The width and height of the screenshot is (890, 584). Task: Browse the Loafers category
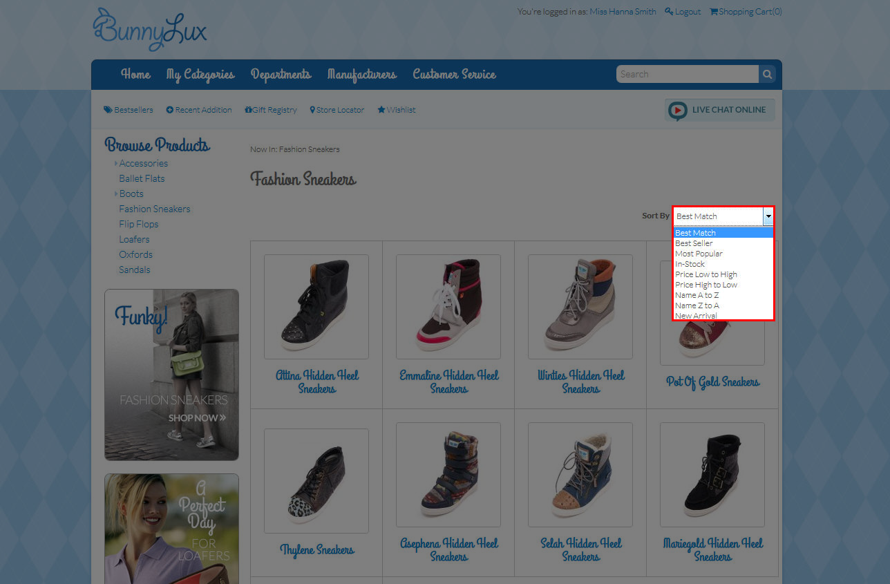click(134, 240)
